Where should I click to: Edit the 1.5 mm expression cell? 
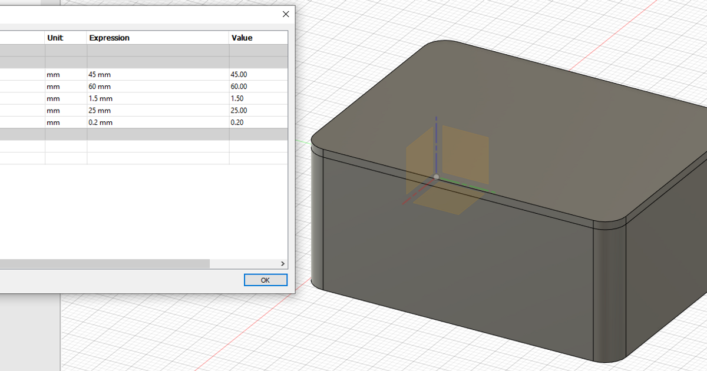point(118,98)
